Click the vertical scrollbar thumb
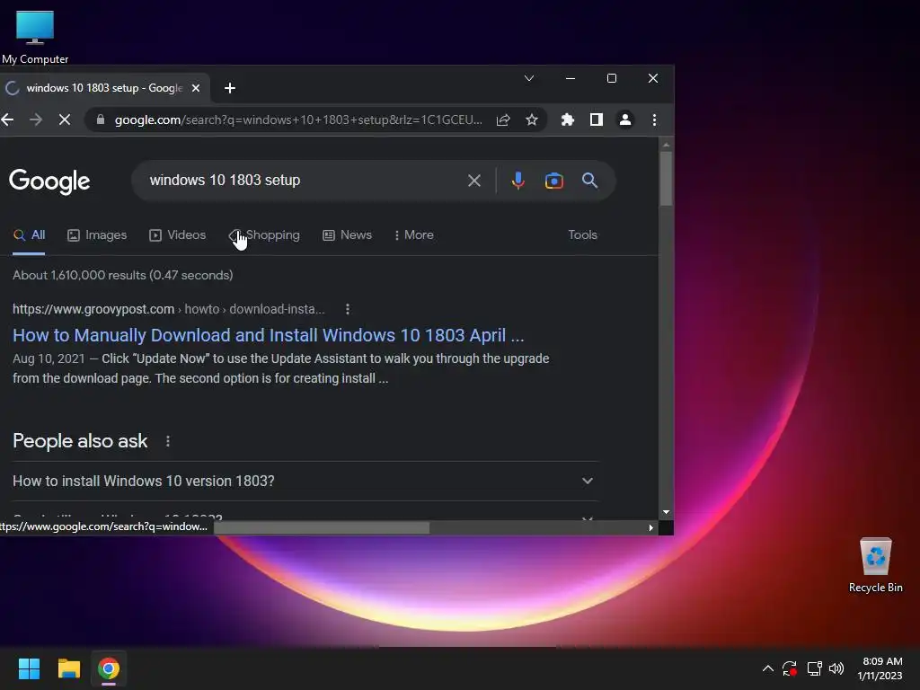Viewport: 920px width, 690px height. (x=666, y=179)
